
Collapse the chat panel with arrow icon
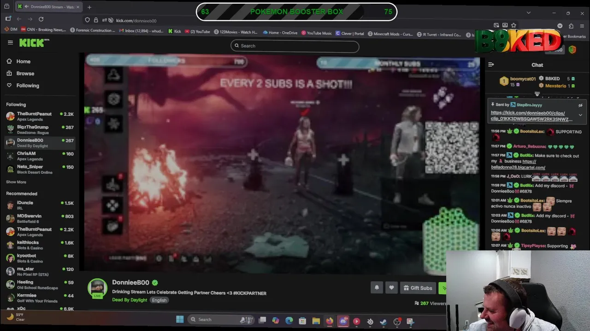tap(491, 65)
